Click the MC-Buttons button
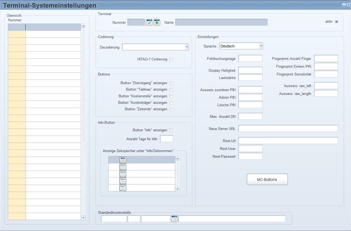 tap(267, 179)
